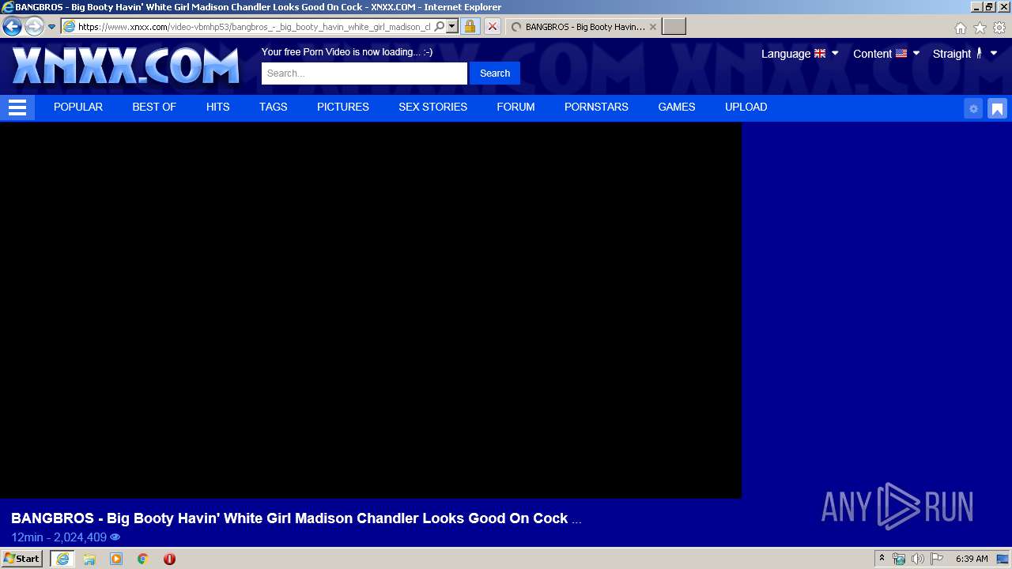Click the address bar URL field

point(254,27)
